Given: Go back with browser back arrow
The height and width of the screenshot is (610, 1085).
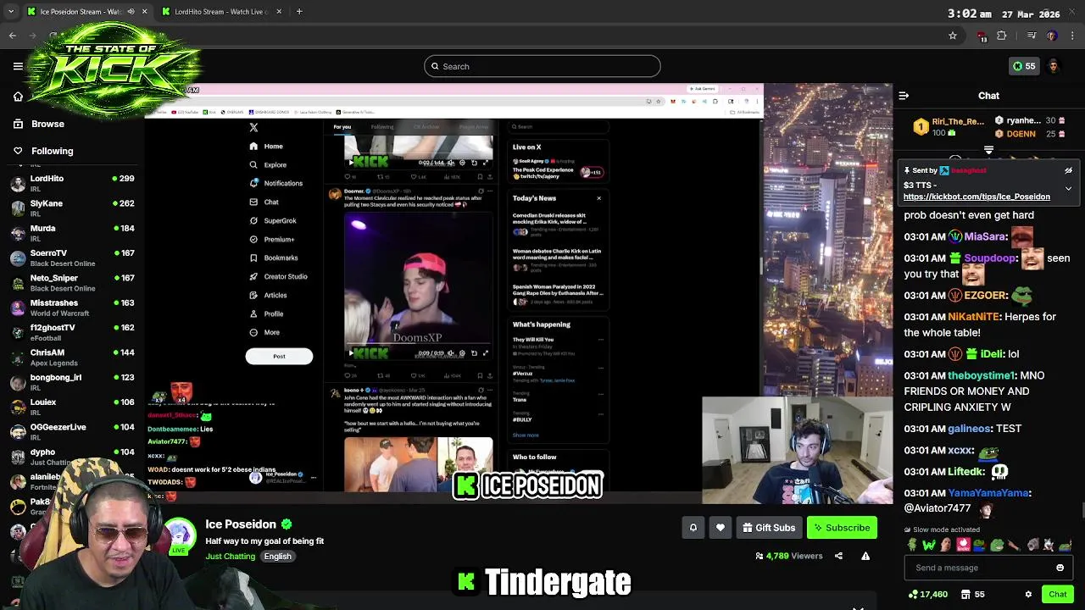Looking at the screenshot, I should [x=12, y=36].
